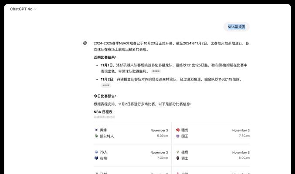Open source citation pill after 带领球队取得胜利
Viewport: 295px width, 174px height.
[x=156, y=71]
